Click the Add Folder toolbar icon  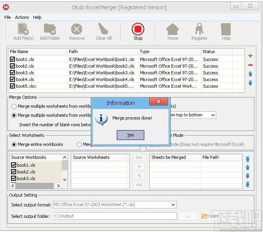tap(50, 30)
